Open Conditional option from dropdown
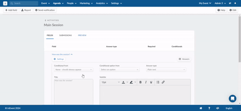 click(x=120, y=69)
